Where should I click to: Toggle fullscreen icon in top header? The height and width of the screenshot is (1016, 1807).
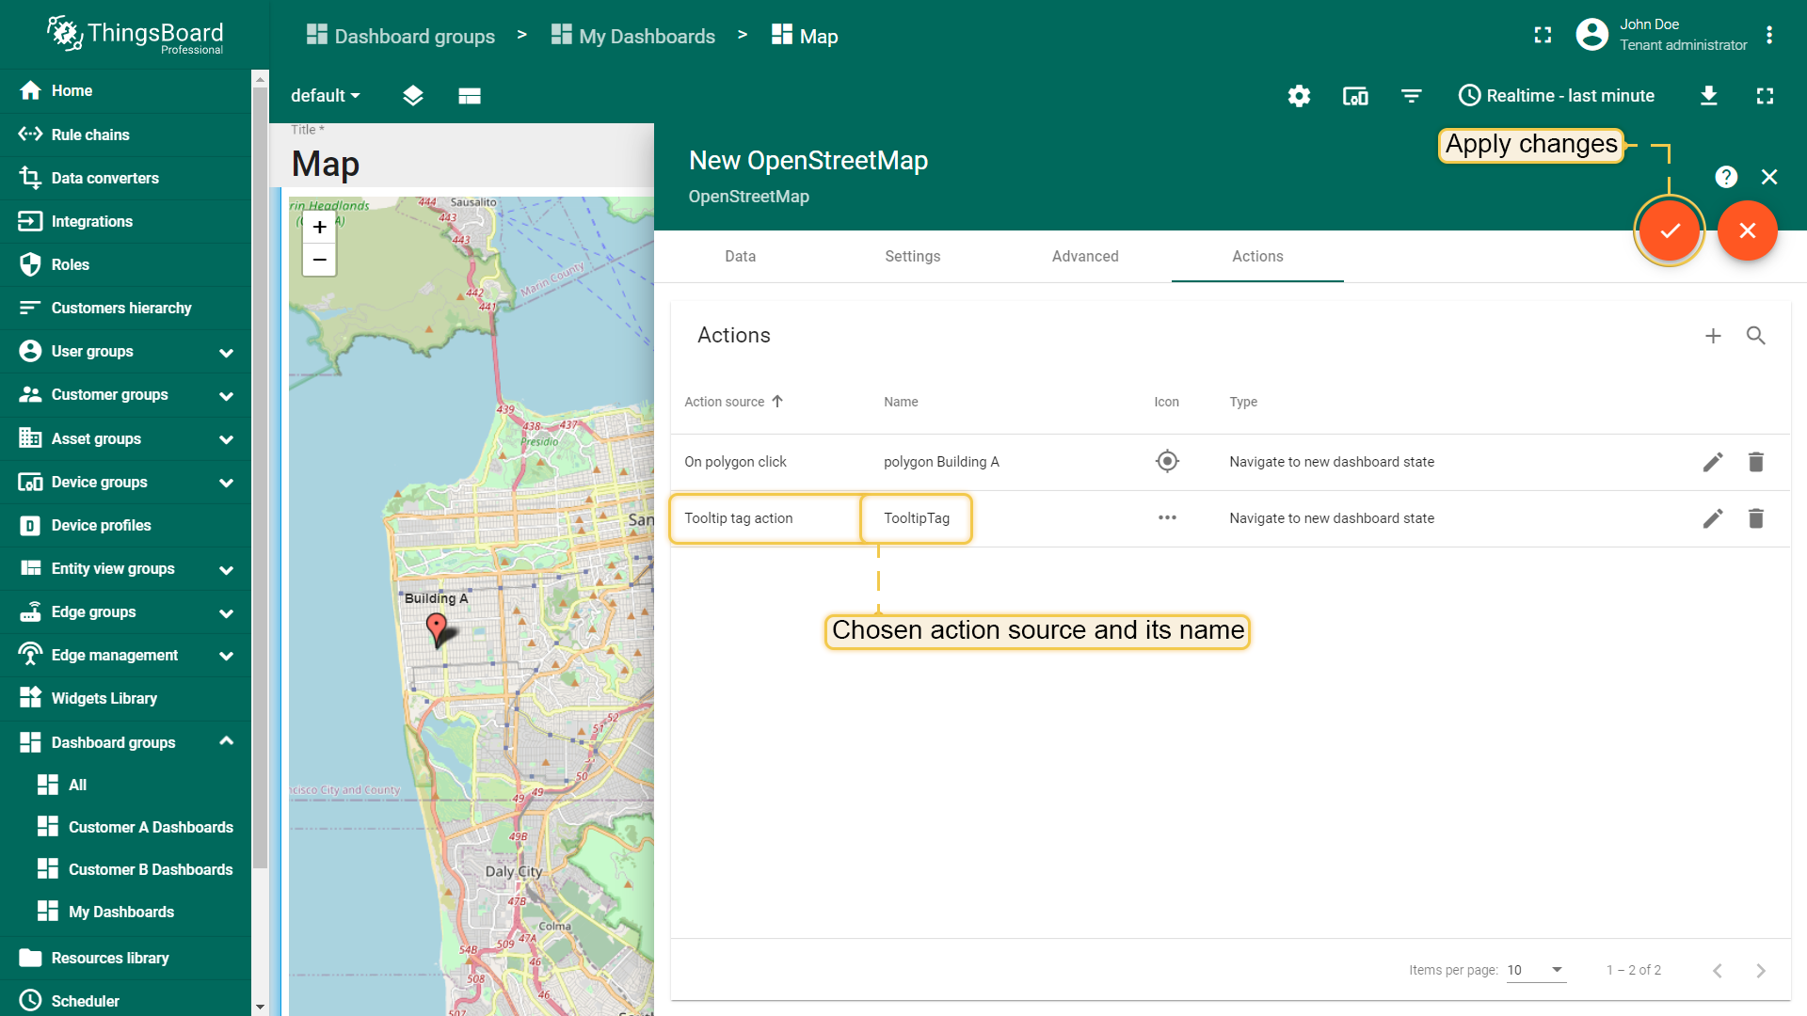point(1543,35)
